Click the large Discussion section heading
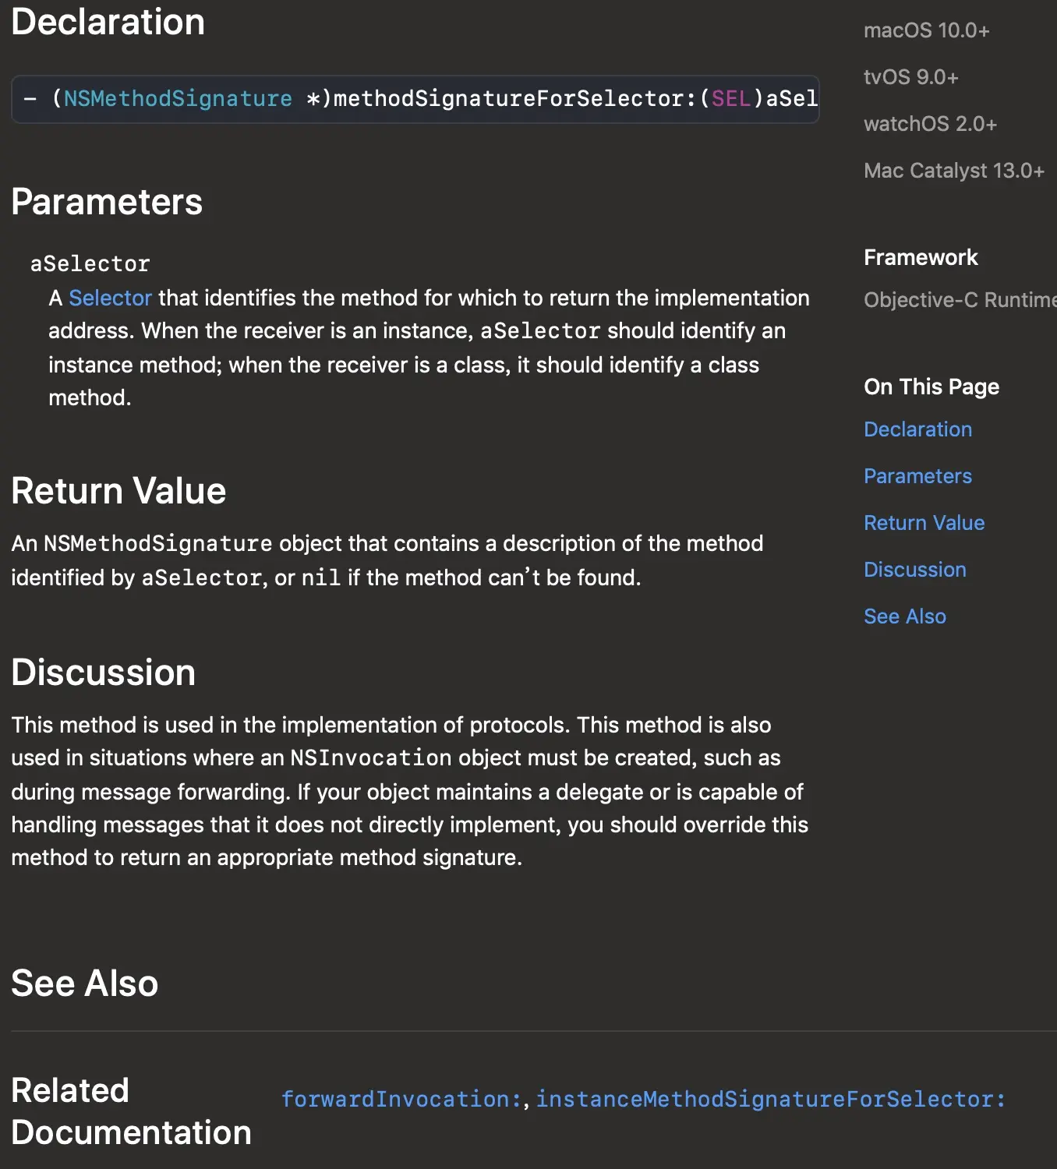Image resolution: width=1057 pixels, height=1169 pixels. 103,673
